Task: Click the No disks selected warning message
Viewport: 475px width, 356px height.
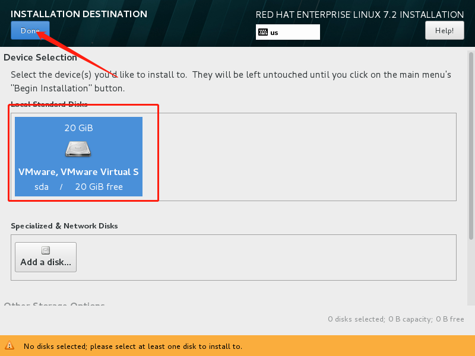Action: coord(133,347)
